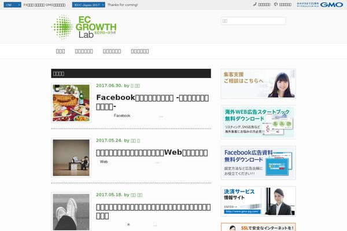Open the desk figurine article thumbnail
The width and height of the screenshot is (347, 231).
(71, 158)
